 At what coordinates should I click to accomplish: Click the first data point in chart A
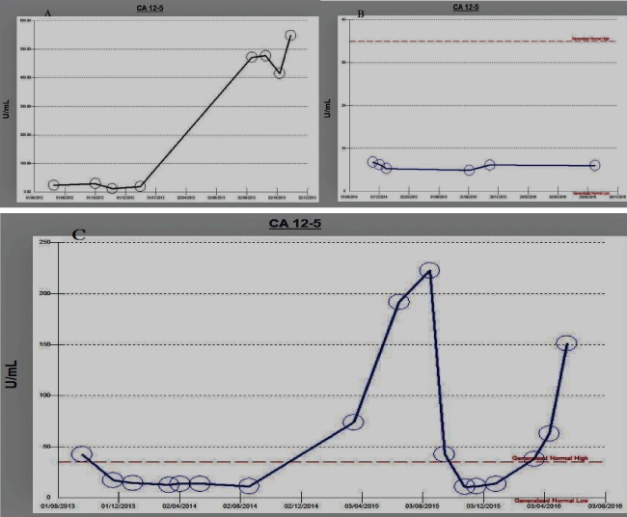click(x=54, y=184)
